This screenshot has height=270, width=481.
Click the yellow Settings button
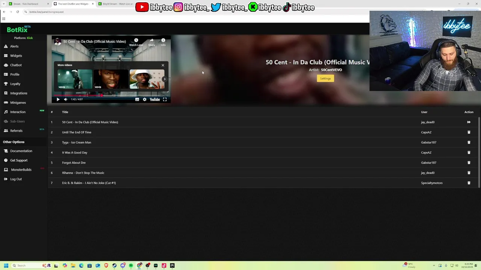pos(325,78)
